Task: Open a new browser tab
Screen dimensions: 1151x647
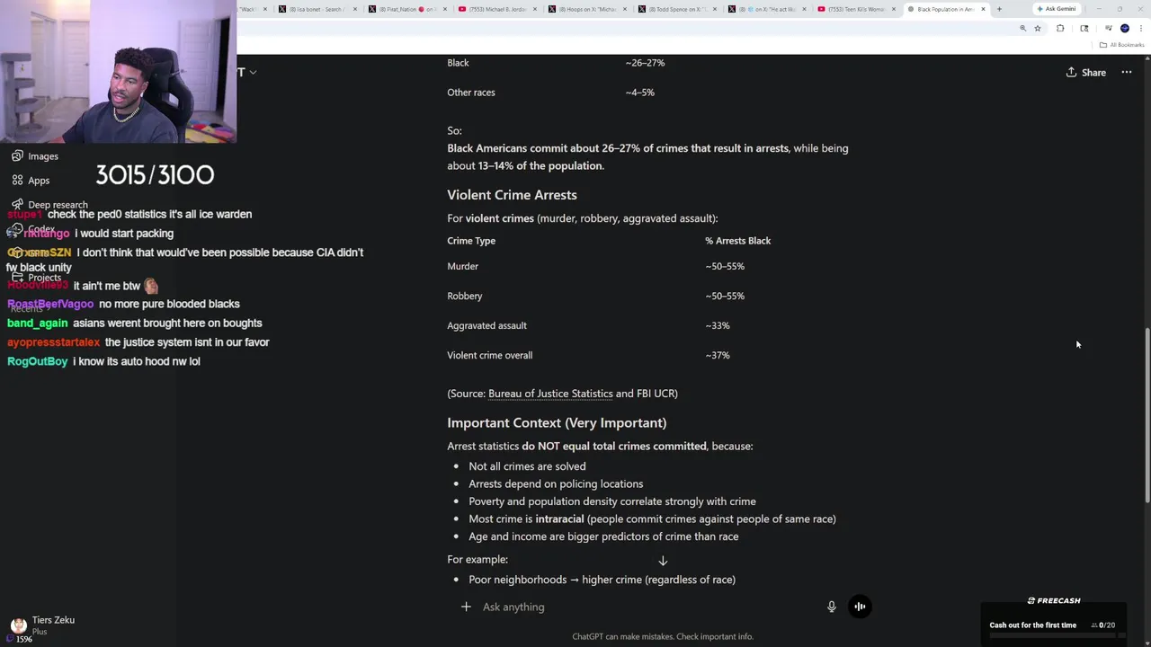Action: (x=999, y=9)
